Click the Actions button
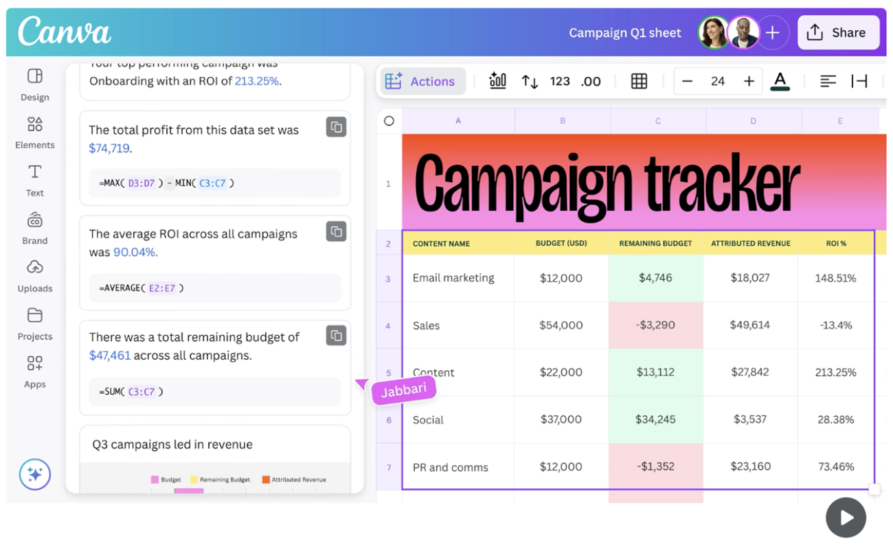 coord(421,81)
